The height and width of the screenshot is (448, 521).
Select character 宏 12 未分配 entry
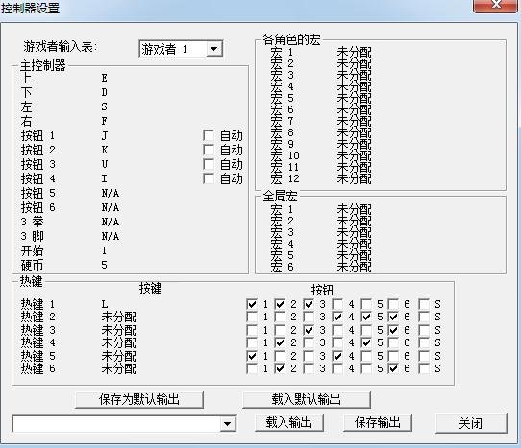click(354, 178)
